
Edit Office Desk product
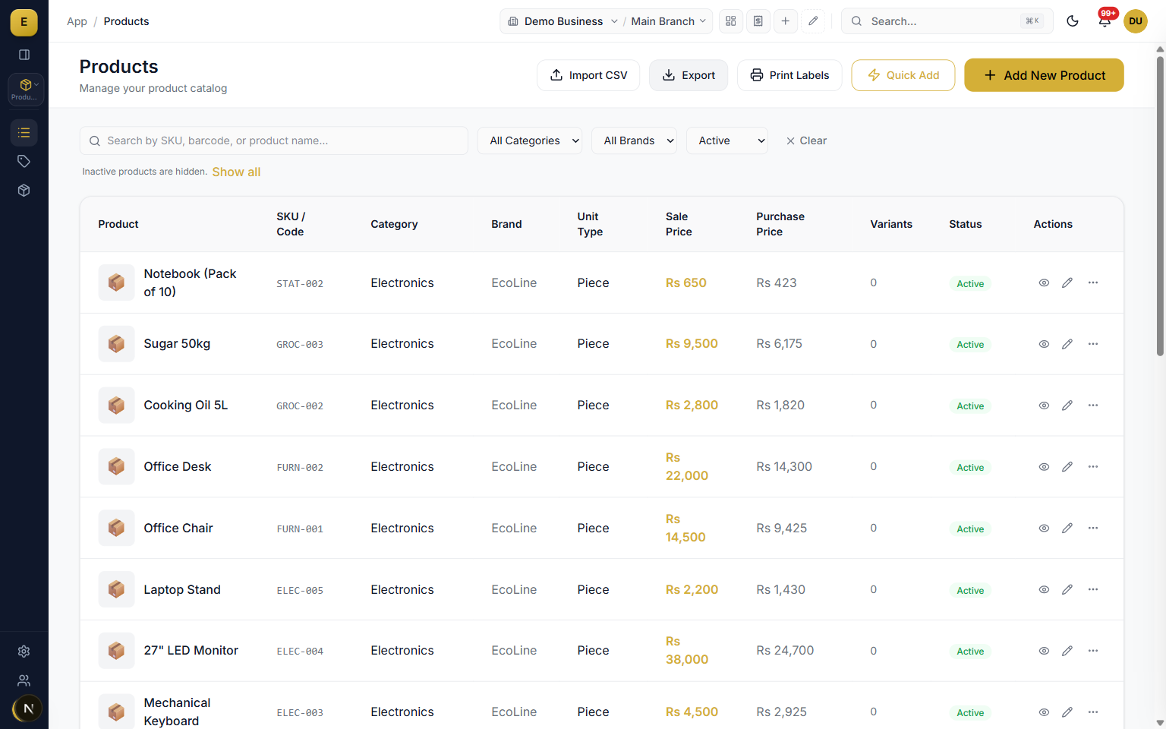point(1067,466)
